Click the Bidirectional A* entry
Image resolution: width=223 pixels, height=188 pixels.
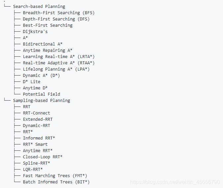point(43,44)
